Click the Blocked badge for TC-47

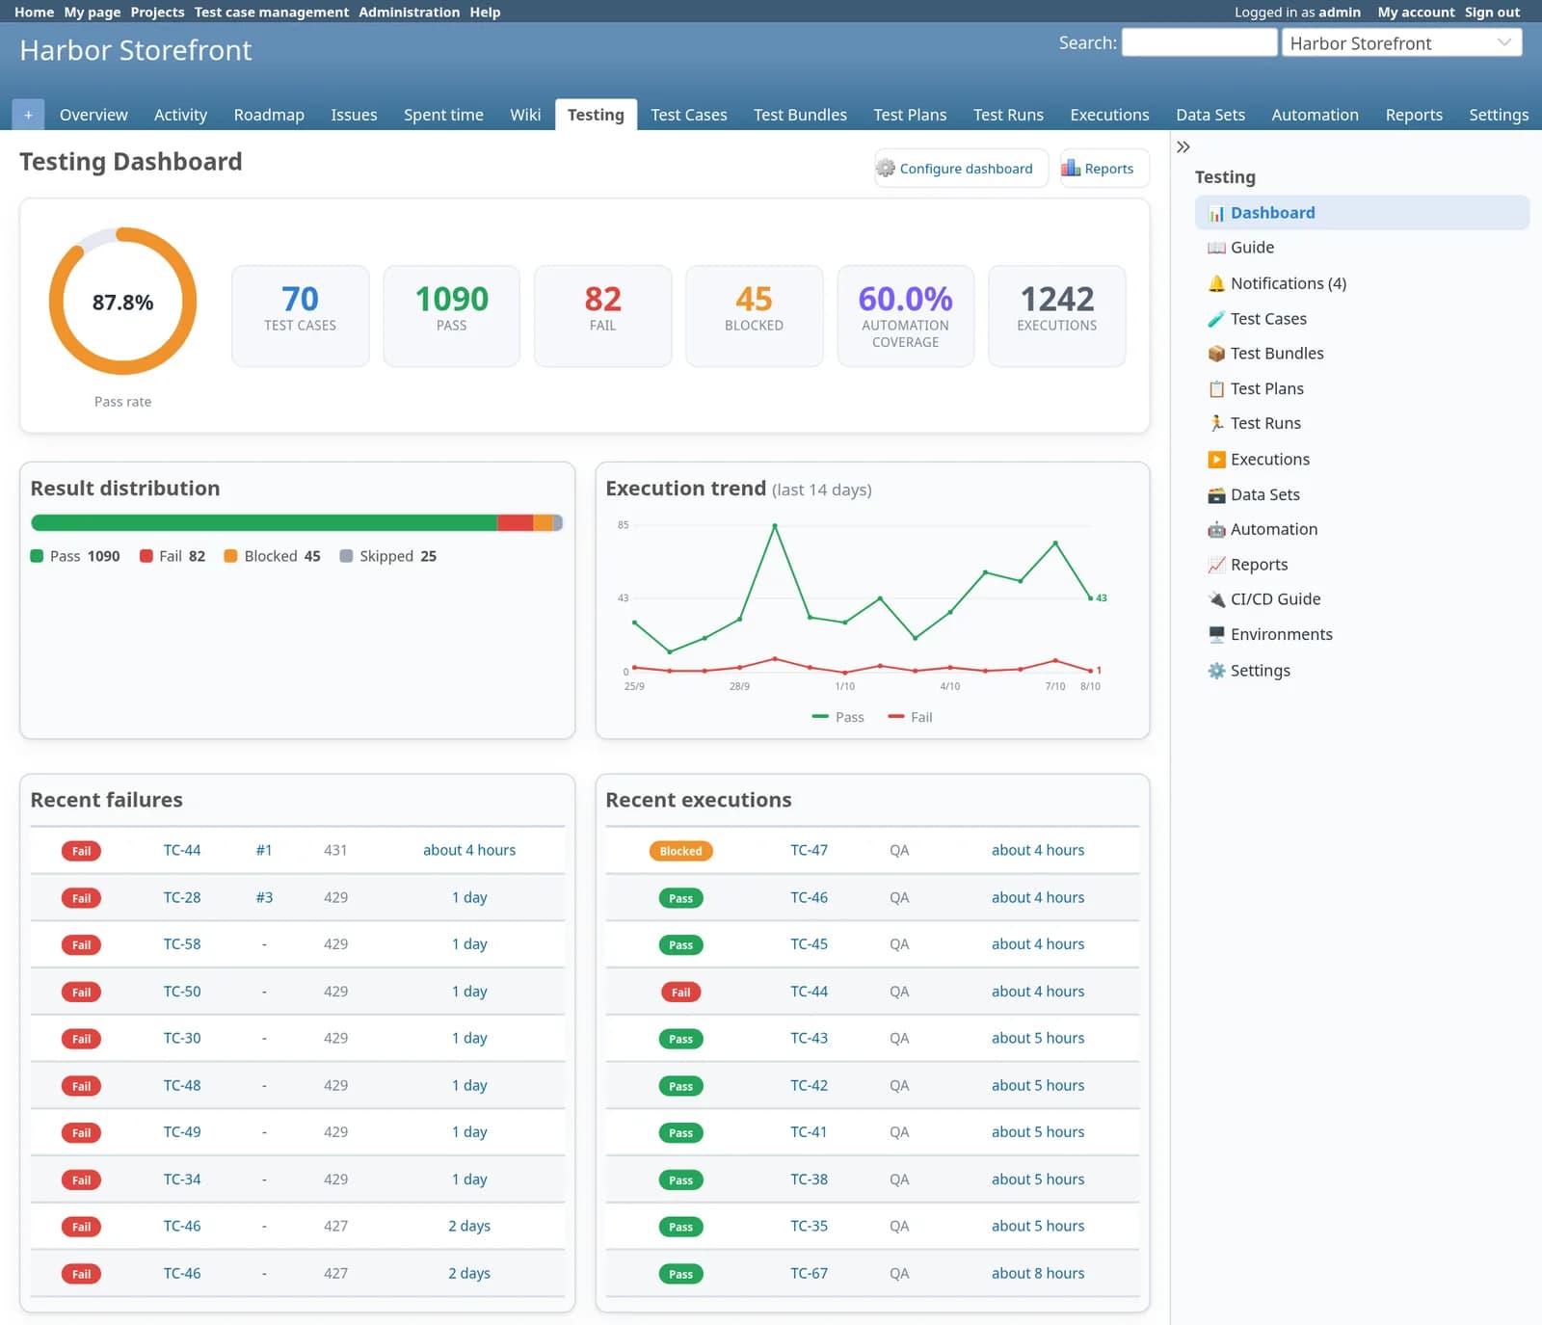point(680,851)
